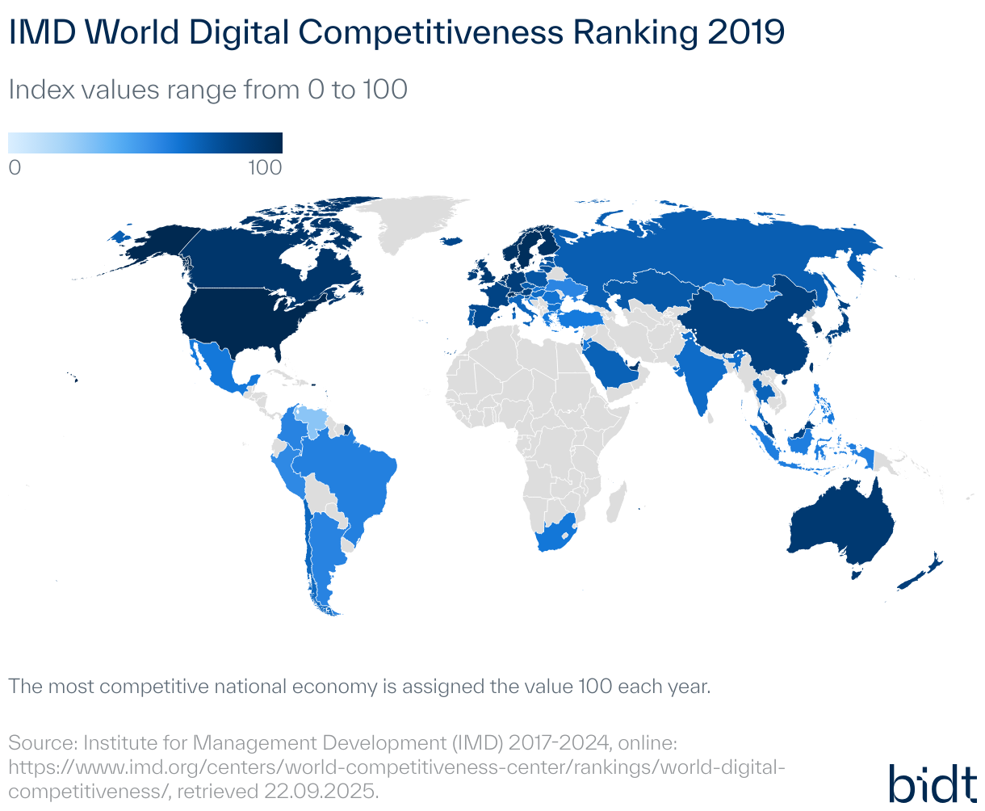Viewport: 985px width, 811px height.
Task: Click the chart title heading
Action: [396, 33]
